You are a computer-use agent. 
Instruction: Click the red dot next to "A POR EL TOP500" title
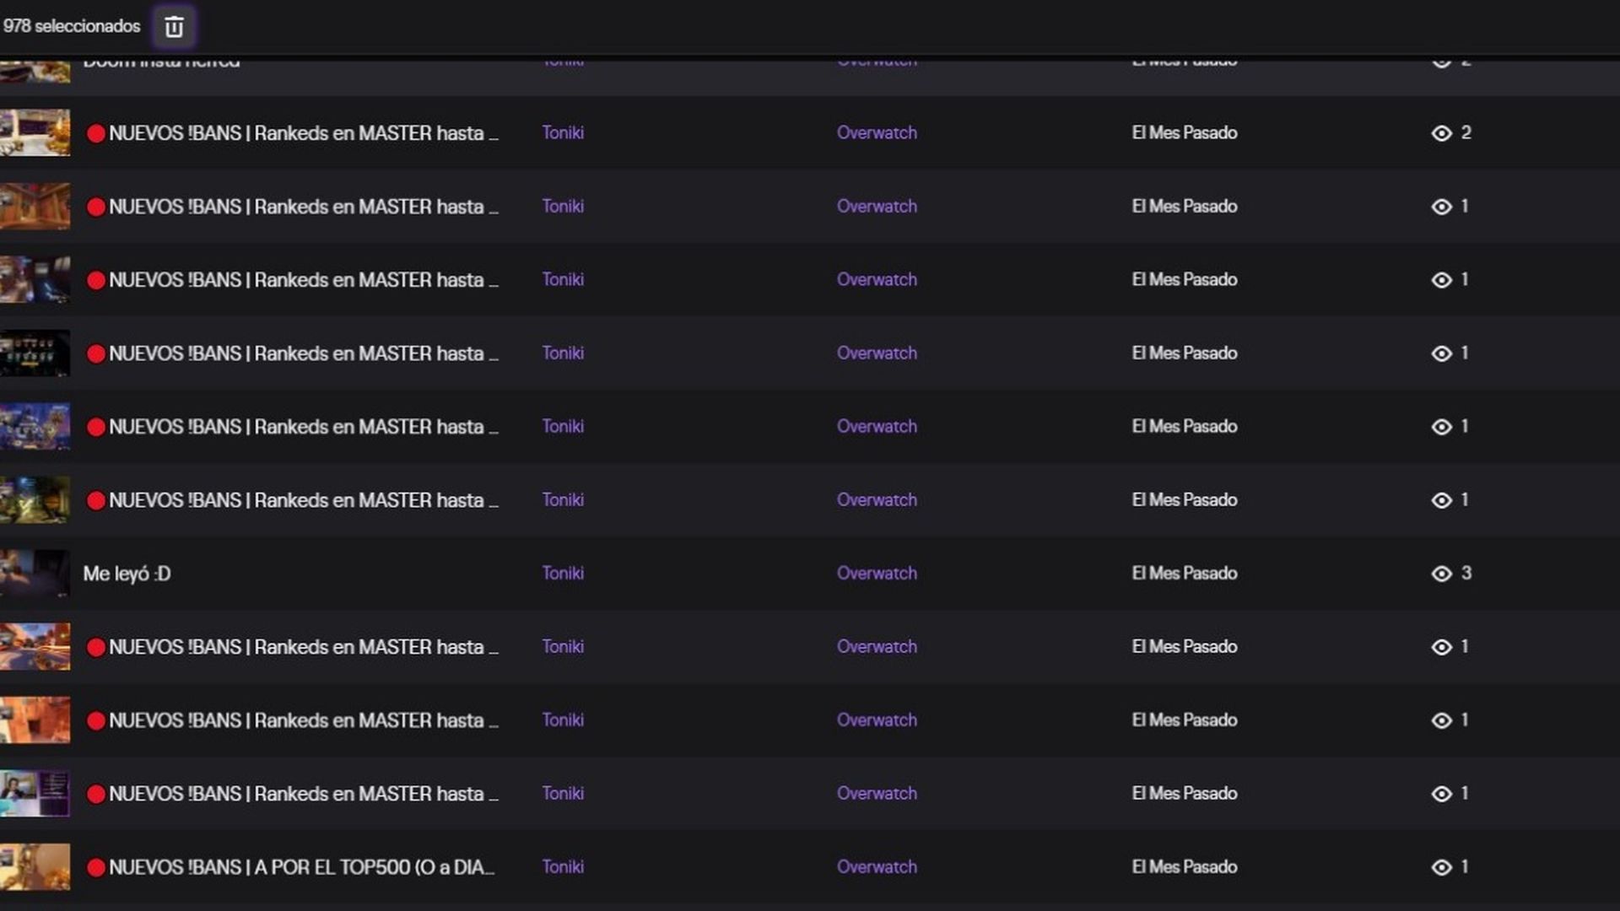click(x=96, y=866)
